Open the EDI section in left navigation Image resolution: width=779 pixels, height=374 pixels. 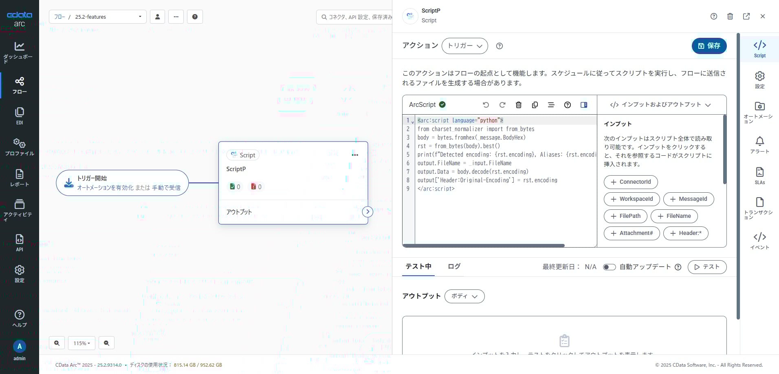pyautogui.click(x=19, y=115)
